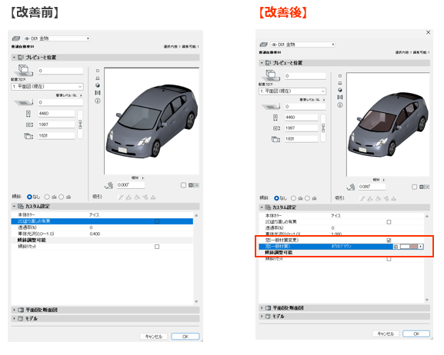The height and width of the screenshot is (355, 444).
Task: Click the info icon beside the before dialog preview
Action: pos(98,101)
